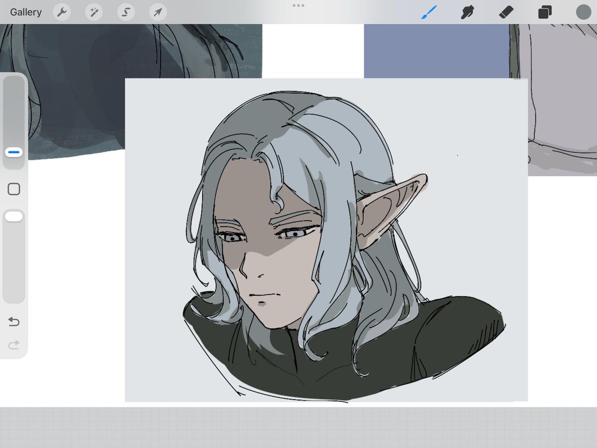The width and height of the screenshot is (597, 448).
Task: Tap the three-dot multitasking handle at top
Action: (298, 5)
